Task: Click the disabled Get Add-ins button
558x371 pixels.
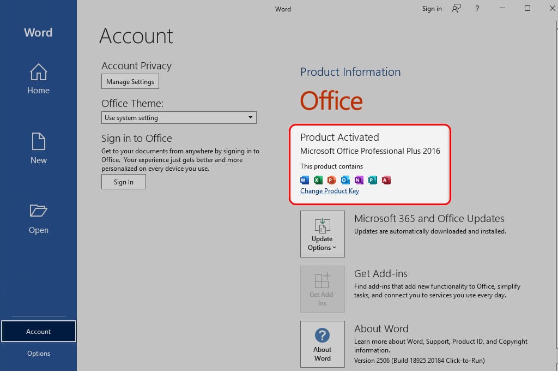Action: 323,289
